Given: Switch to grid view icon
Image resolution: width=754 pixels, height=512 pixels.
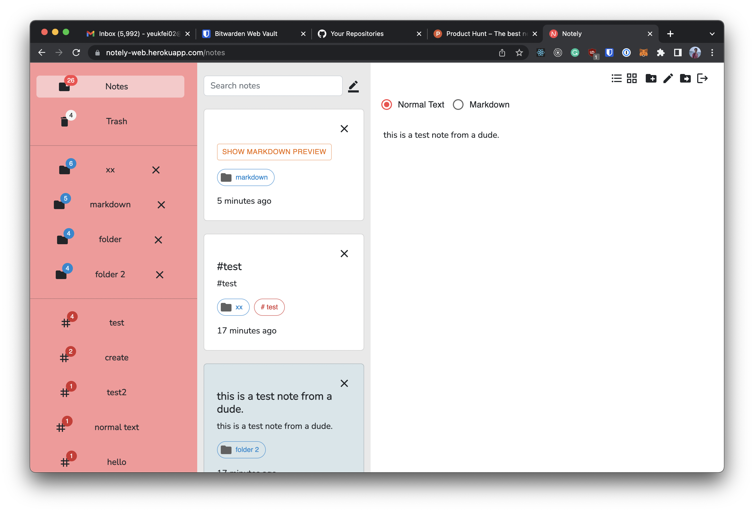Looking at the screenshot, I should click(x=632, y=79).
